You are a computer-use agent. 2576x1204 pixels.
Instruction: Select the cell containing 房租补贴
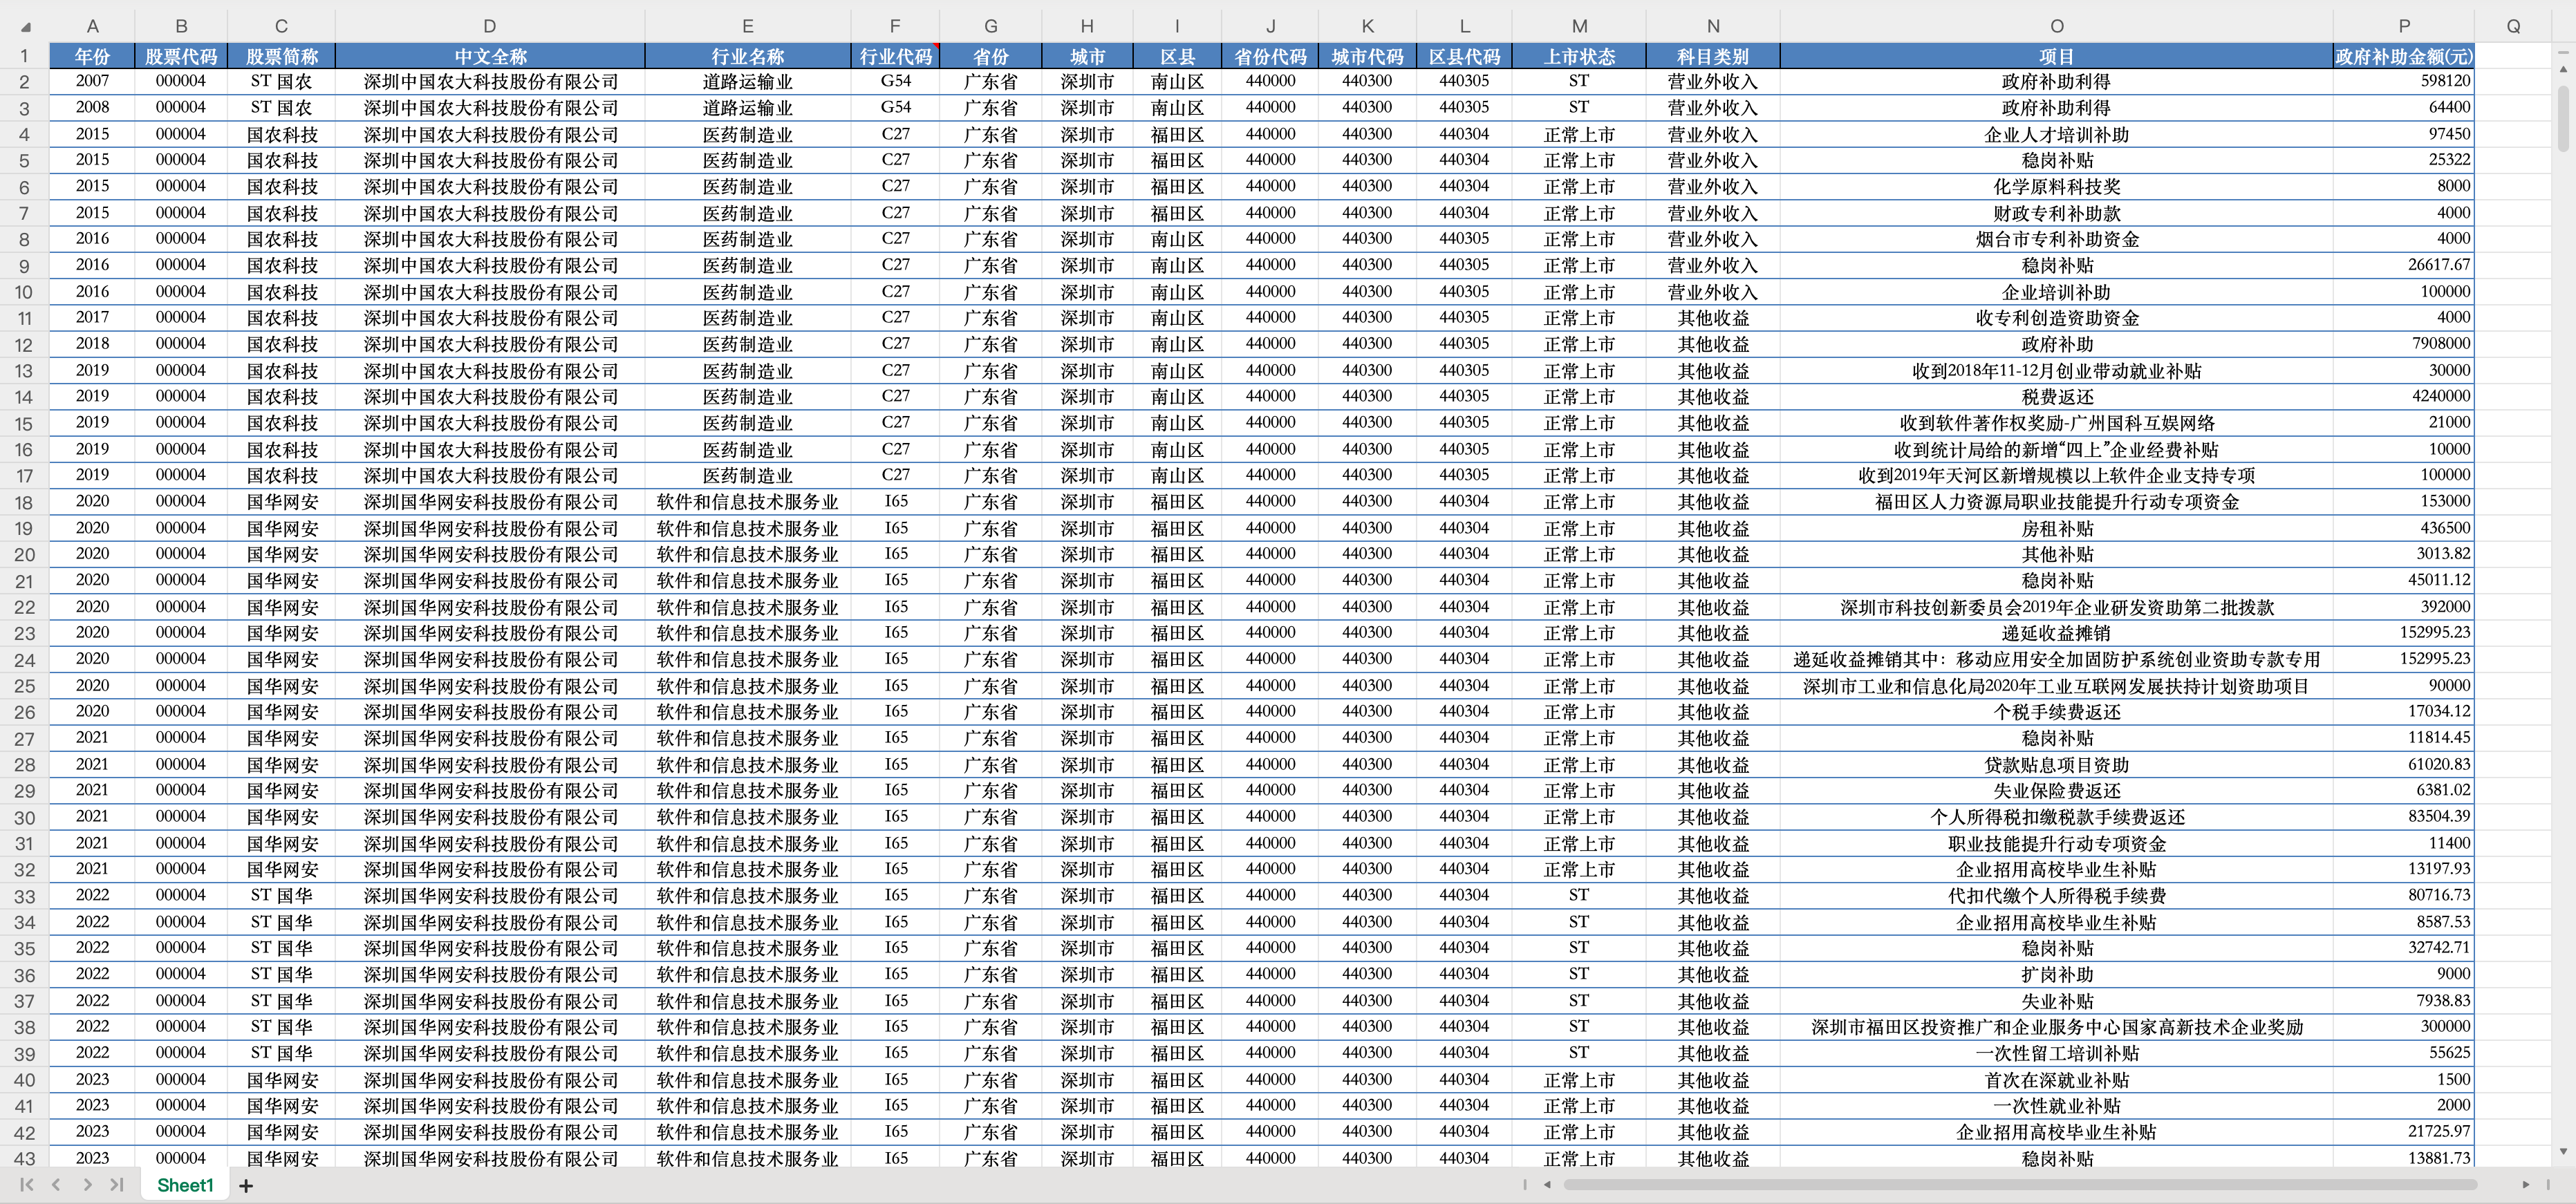tap(2056, 528)
